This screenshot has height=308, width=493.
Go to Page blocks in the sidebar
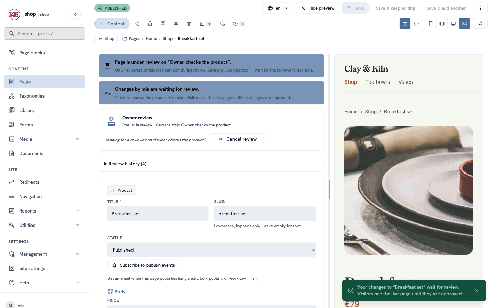45,53
